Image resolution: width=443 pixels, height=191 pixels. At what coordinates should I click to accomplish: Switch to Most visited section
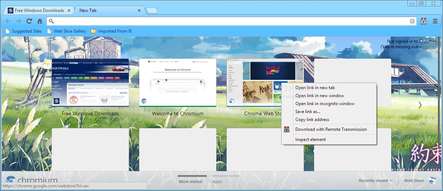coord(190,182)
